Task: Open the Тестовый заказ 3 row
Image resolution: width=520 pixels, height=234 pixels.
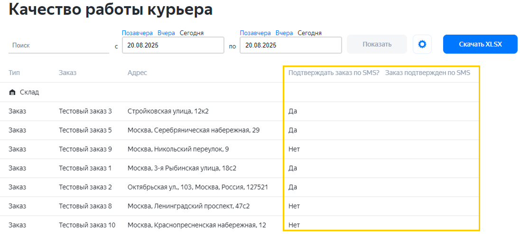Action: click(x=85, y=111)
